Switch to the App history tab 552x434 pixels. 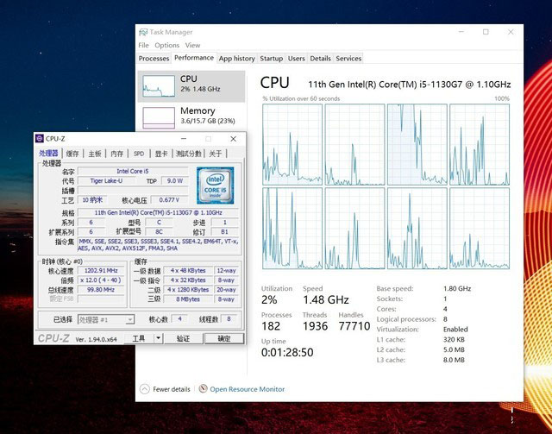[236, 59]
